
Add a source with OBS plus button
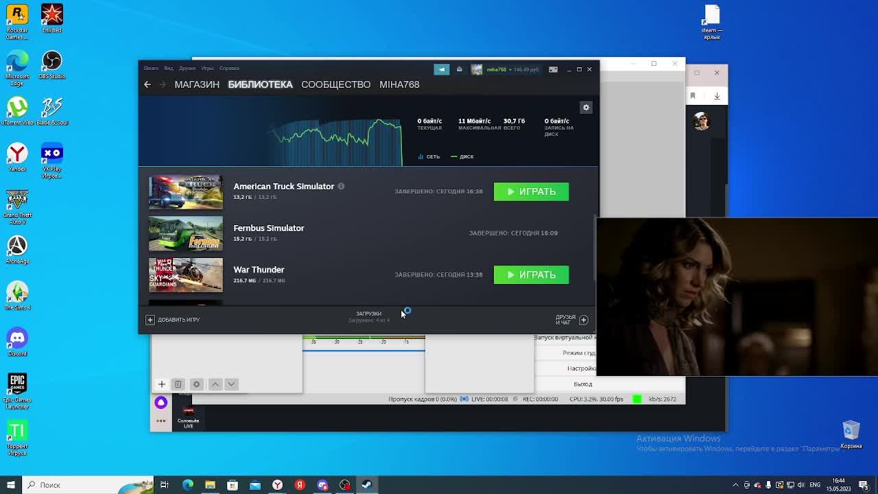point(162,384)
